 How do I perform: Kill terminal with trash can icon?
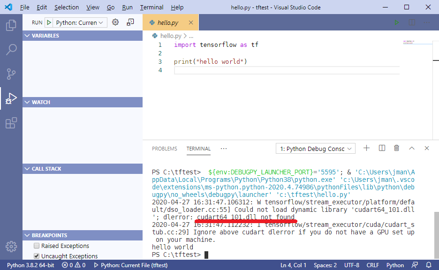tap(396, 148)
